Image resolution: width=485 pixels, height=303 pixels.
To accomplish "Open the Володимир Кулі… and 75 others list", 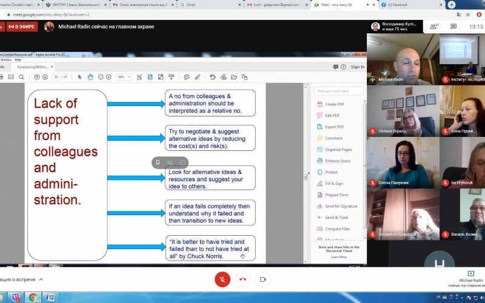I will (x=395, y=27).
